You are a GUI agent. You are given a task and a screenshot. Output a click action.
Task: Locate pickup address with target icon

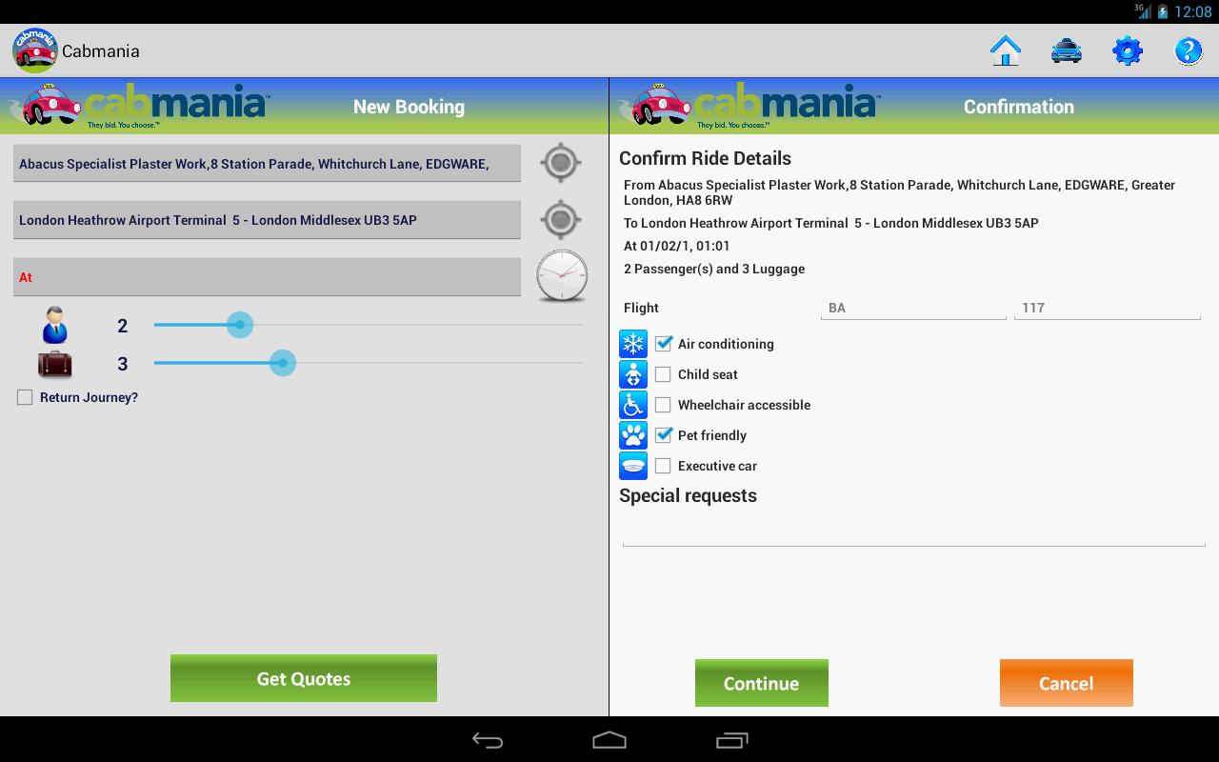click(561, 163)
